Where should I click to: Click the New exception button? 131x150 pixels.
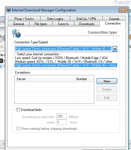point(107,81)
